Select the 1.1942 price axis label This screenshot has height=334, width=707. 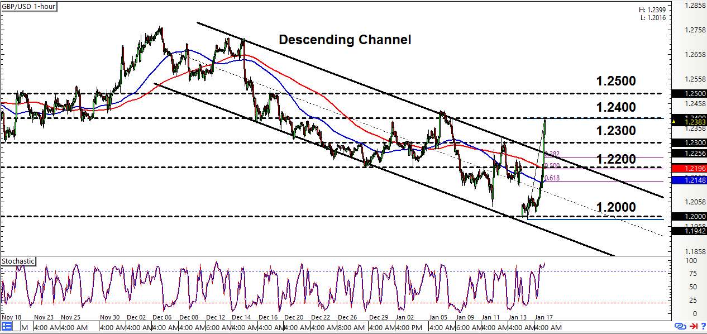click(689, 230)
